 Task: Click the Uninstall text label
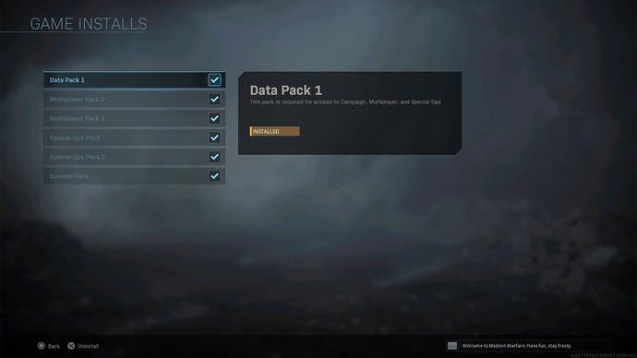(x=88, y=346)
